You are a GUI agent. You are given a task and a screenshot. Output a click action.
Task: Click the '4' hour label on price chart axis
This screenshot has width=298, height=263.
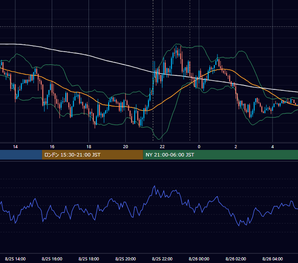pos(273,147)
